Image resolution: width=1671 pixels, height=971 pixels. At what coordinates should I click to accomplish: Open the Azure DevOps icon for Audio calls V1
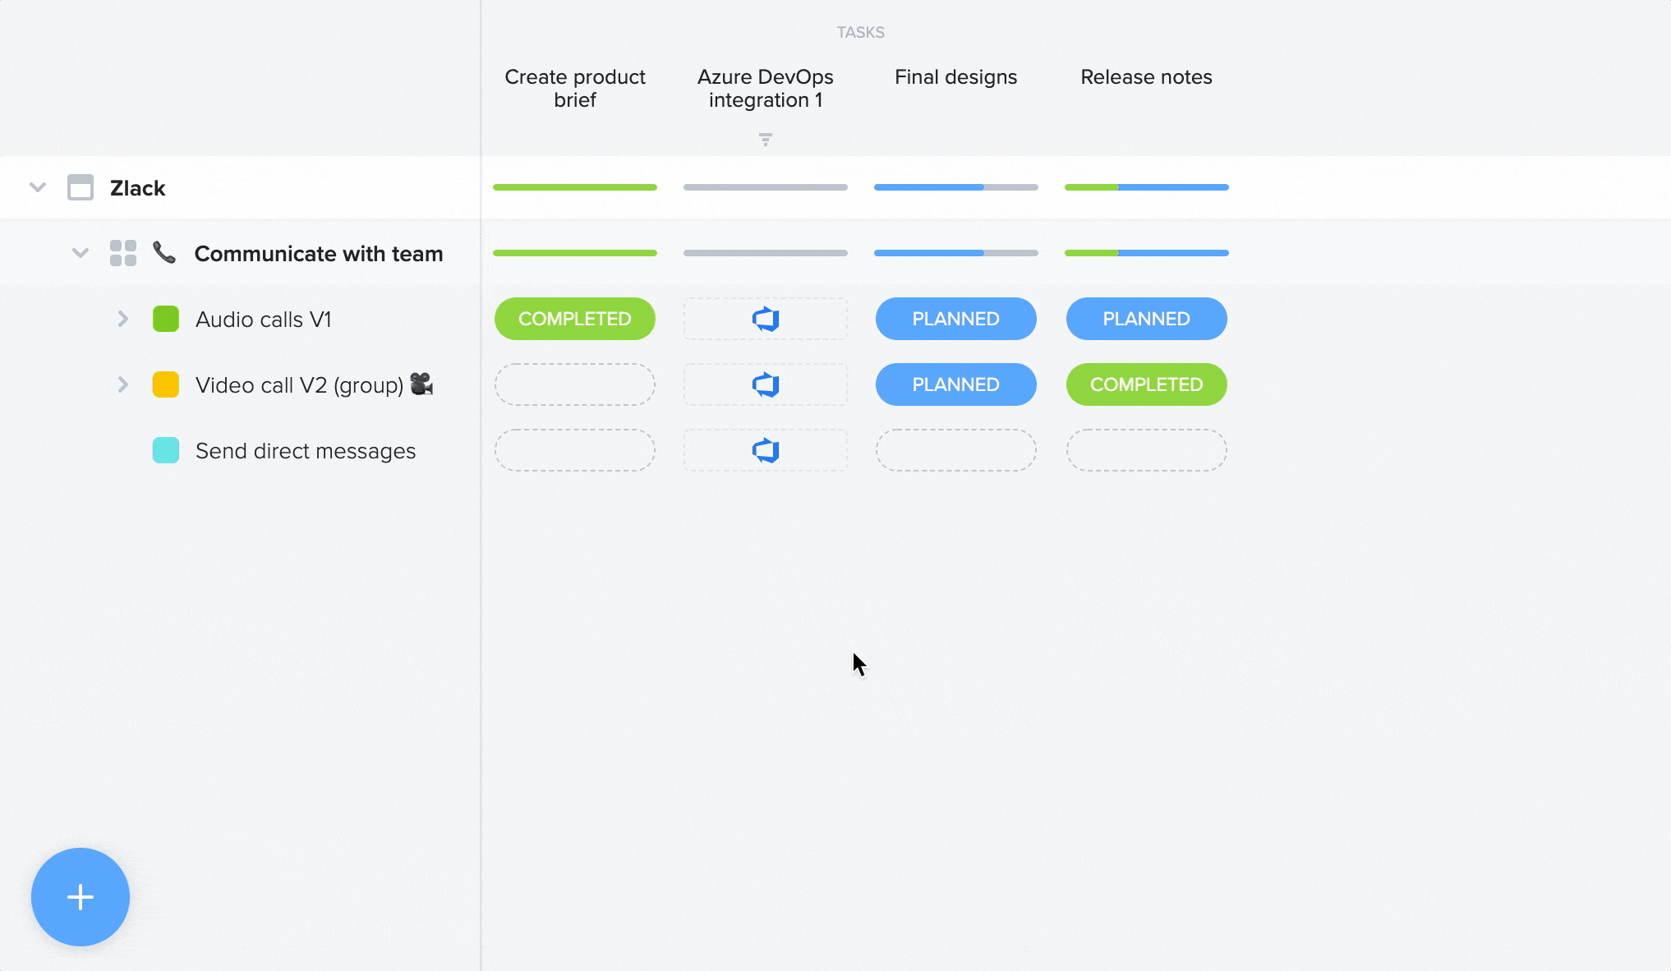pos(765,319)
